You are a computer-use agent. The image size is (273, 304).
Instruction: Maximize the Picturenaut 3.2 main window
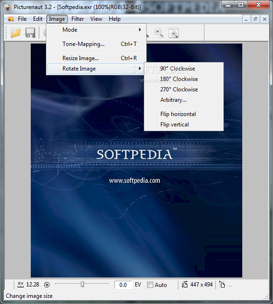(x=241, y=5)
